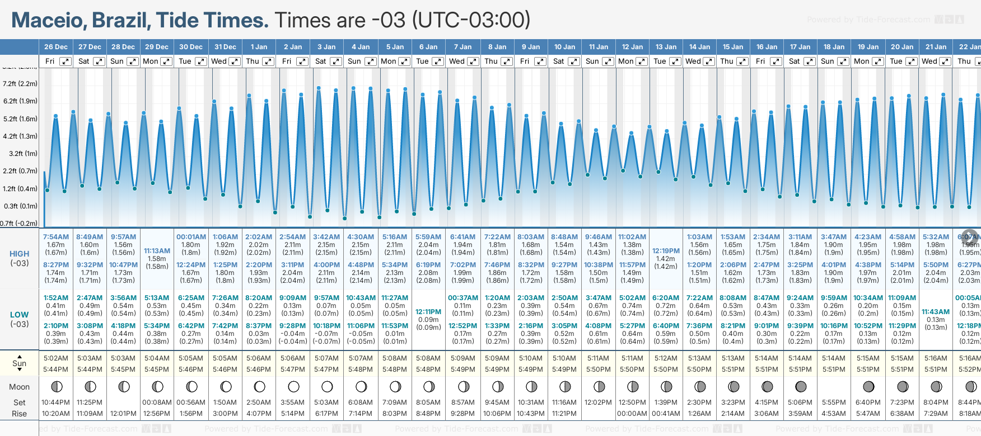Screen dimensions: 981x436
Task: Click the expand arrows next to Sun 18 Jan
Action: (843, 61)
